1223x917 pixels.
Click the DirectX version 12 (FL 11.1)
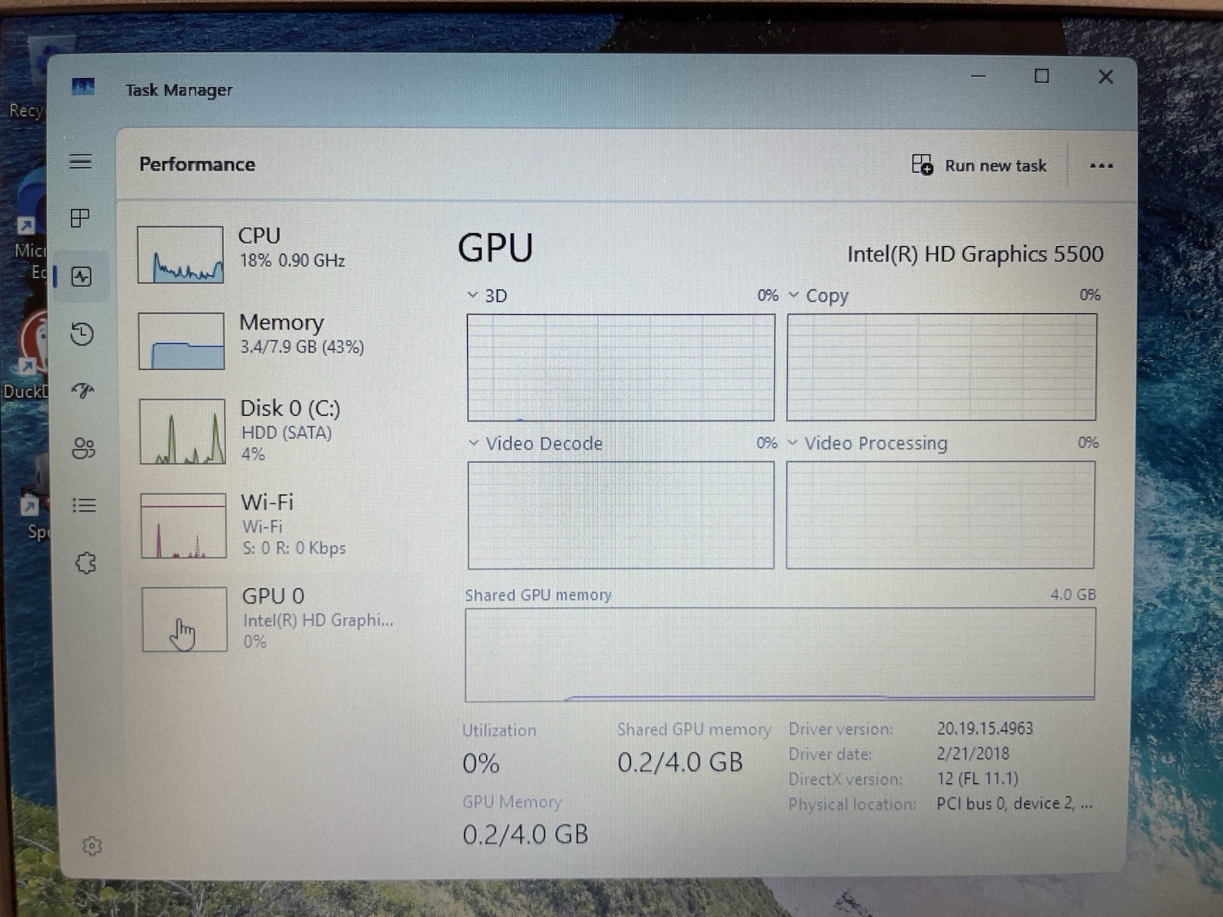tap(977, 779)
